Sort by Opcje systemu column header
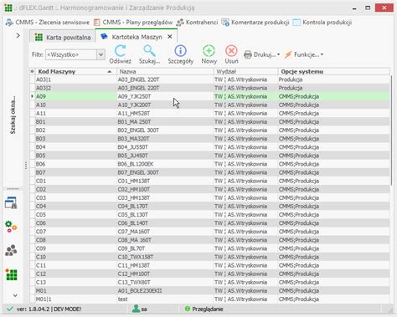The height and width of the screenshot is (317, 397). [x=334, y=72]
